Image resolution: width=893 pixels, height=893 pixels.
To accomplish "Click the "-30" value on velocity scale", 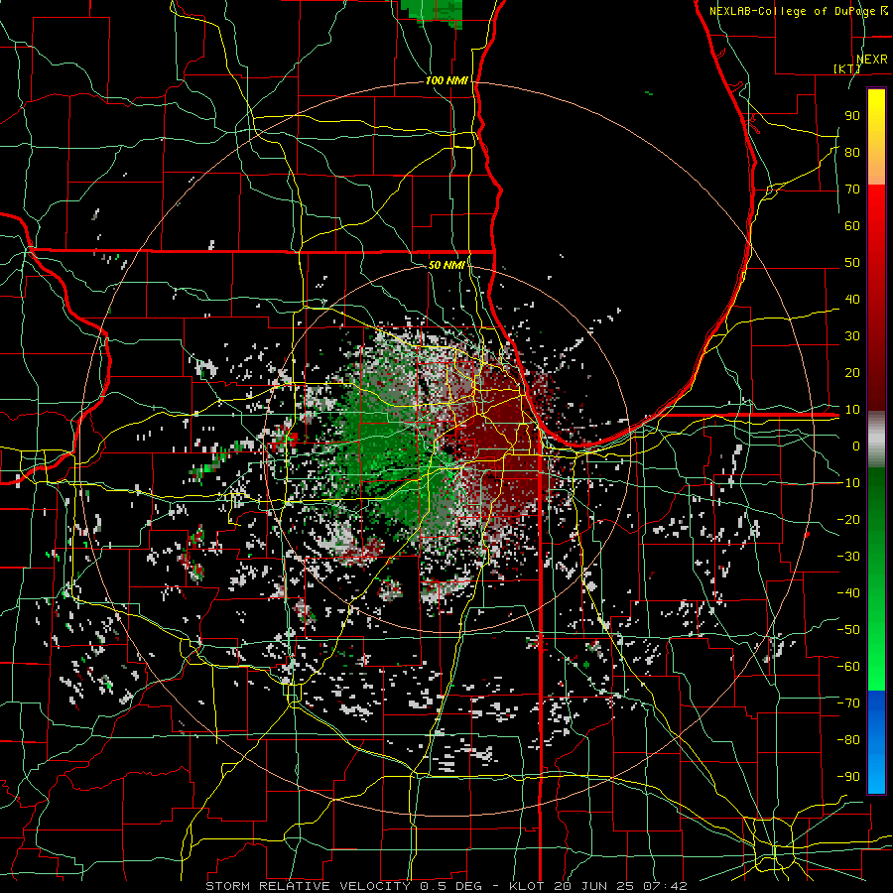I will click(x=848, y=556).
